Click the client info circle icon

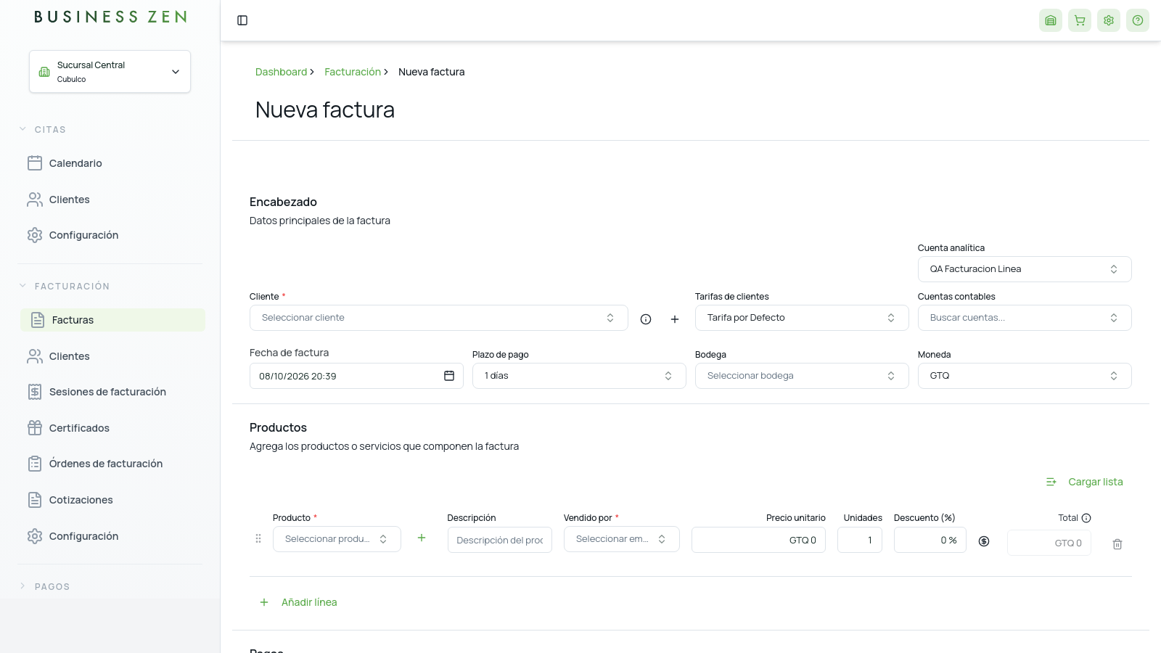click(646, 319)
